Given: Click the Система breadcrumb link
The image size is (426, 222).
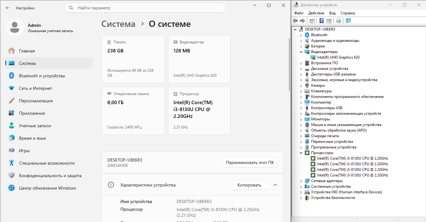Looking at the screenshot, I should [x=119, y=24].
